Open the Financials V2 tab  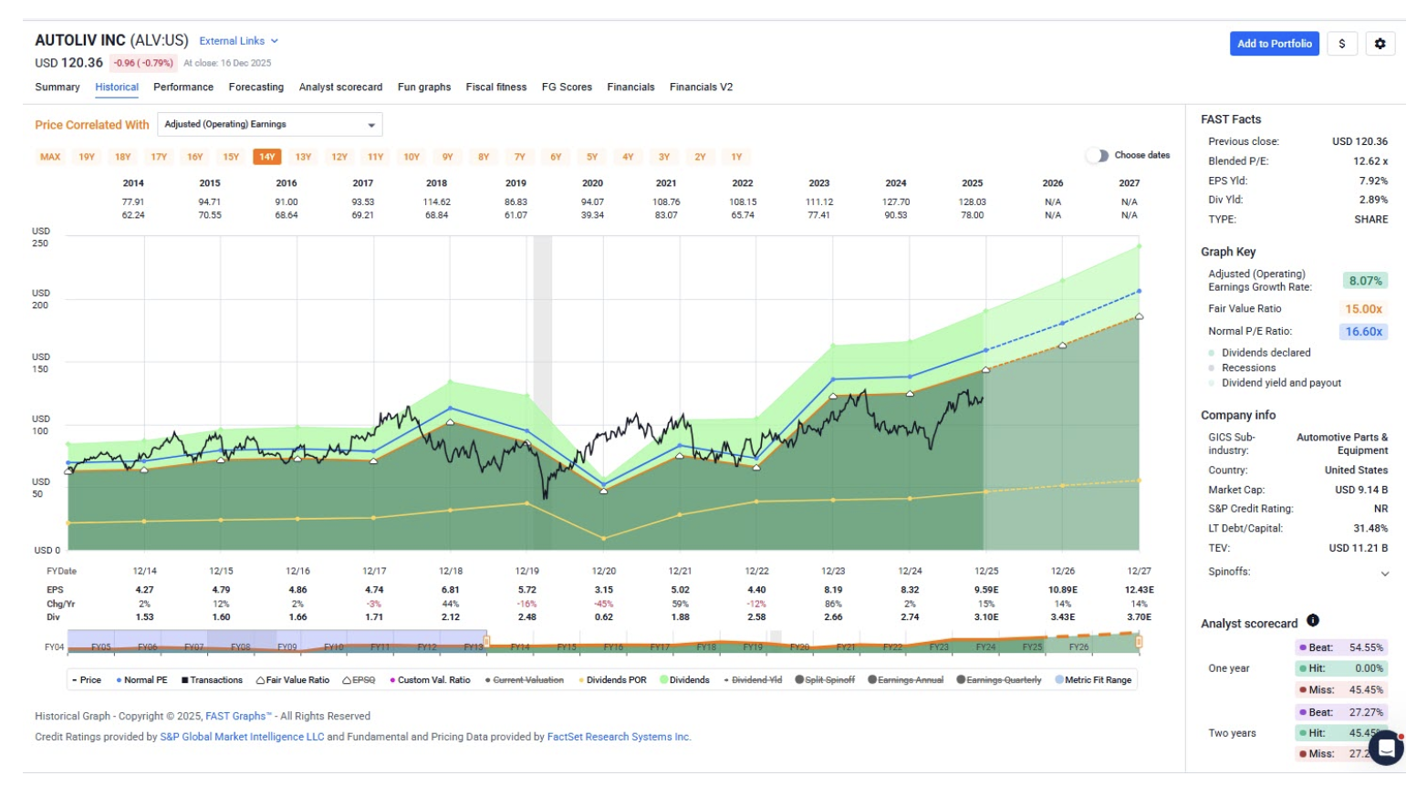[701, 88]
